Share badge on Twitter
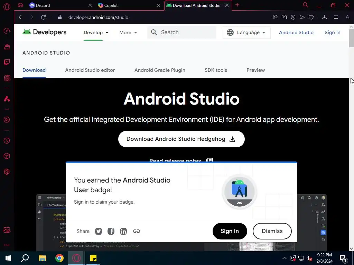 [x=99, y=231]
